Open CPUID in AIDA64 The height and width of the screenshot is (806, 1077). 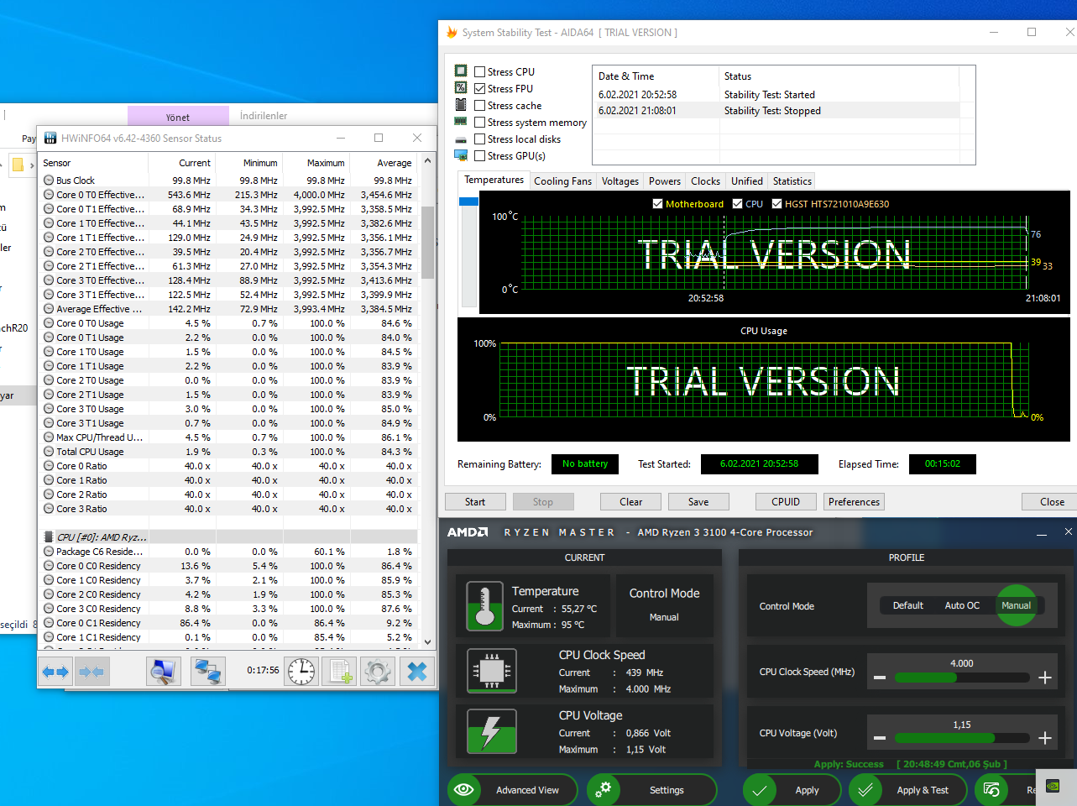(786, 502)
